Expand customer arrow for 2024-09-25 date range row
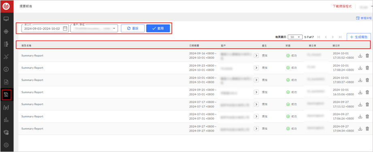Viewport: 373px width, 152px height. click(256, 92)
